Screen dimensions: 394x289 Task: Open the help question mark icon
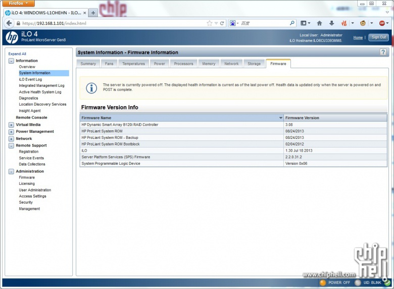coord(383,52)
